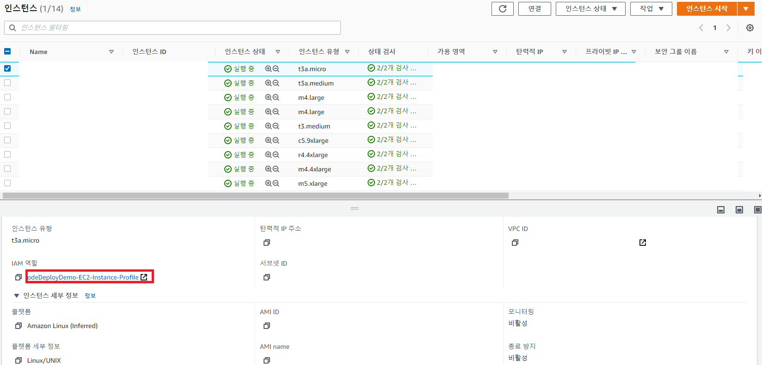Copy Linux/UNIX platform details
The image size is (762, 365).
18,360
